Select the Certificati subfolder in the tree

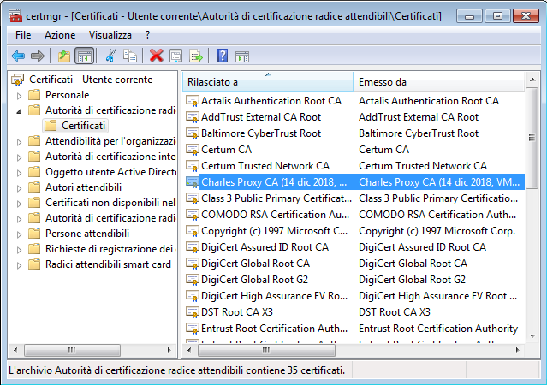coord(75,126)
